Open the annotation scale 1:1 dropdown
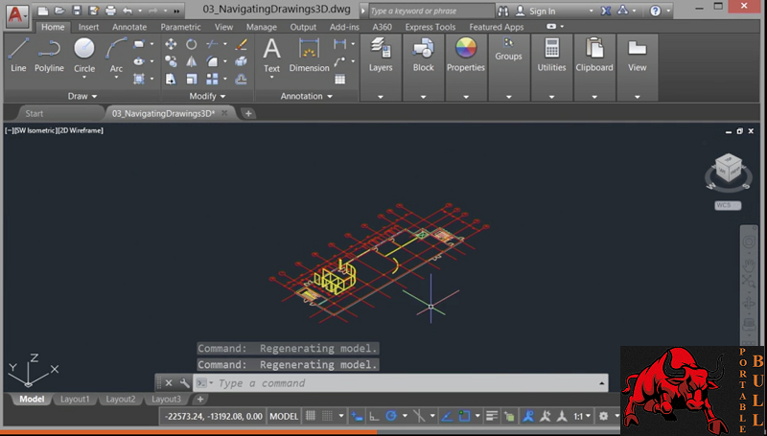767x436 pixels. (x=580, y=416)
